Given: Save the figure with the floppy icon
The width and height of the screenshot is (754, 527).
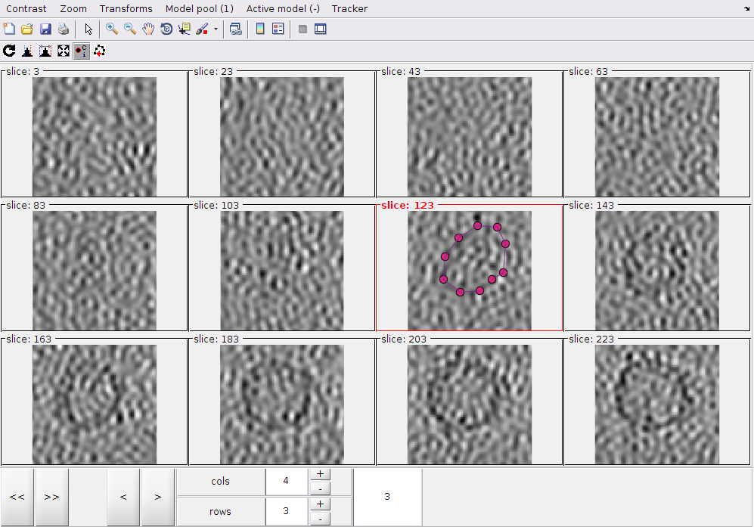Looking at the screenshot, I should point(45,29).
